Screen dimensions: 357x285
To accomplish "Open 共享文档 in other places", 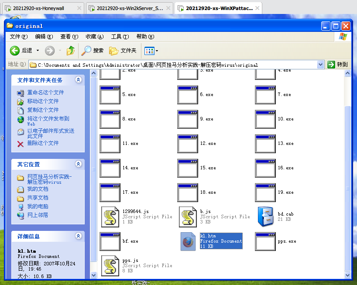I will pos(38,198).
